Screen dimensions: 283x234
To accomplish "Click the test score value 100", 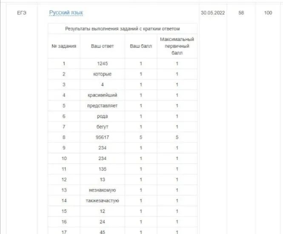I will pyautogui.click(x=268, y=13).
